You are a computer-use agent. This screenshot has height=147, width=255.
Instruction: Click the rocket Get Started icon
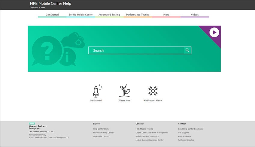click(x=96, y=91)
